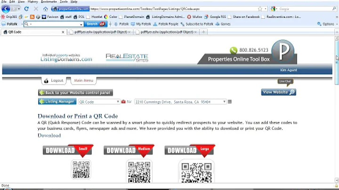
Task: Close the QR Code tab
Action: pos(63,32)
